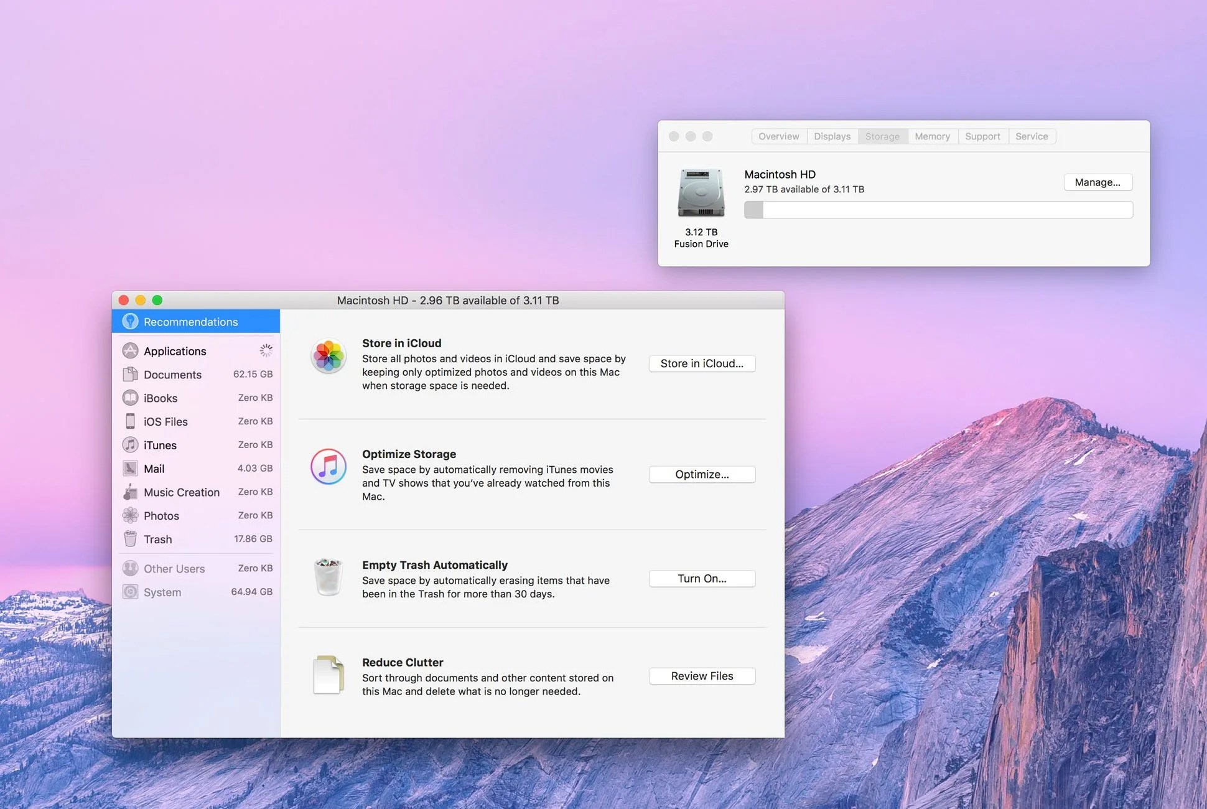
Task: Minimize the storage management window with yellow button
Action: pos(141,300)
